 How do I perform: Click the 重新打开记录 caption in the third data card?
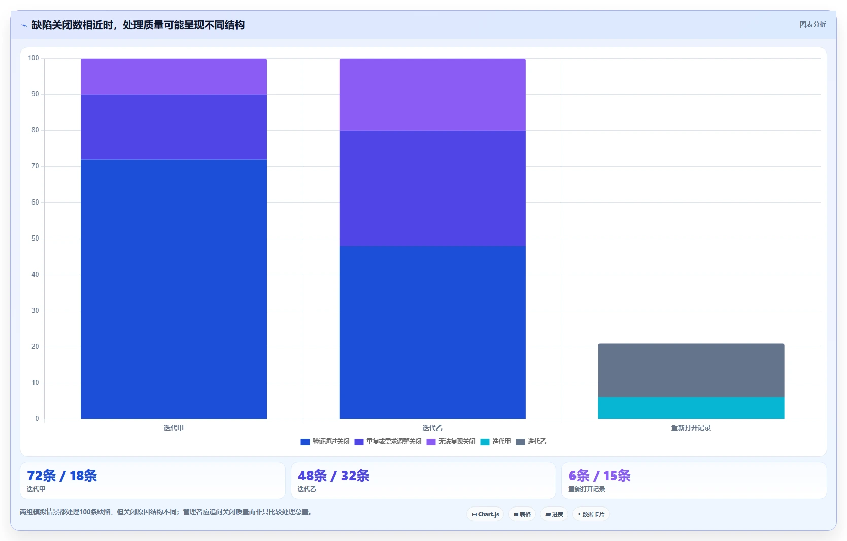587,489
